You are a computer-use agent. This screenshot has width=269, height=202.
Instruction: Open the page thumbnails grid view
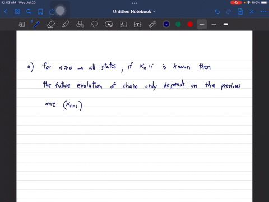pos(17,12)
